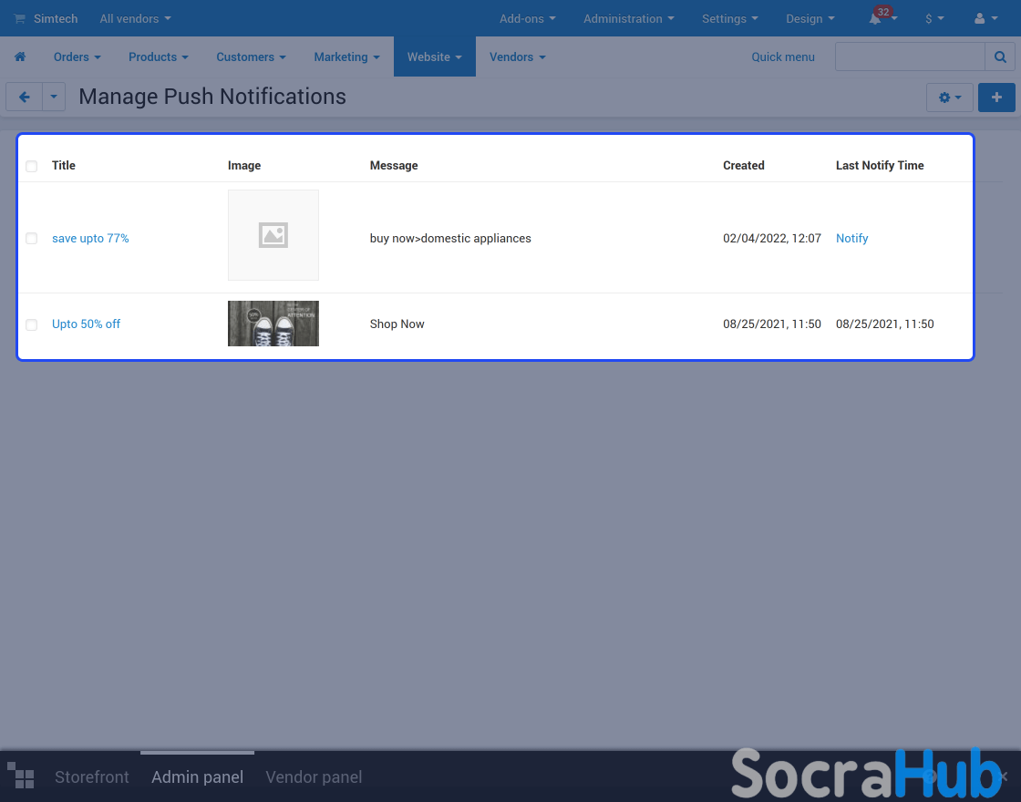The height and width of the screenshot is (802, 1021).
Task: Click the search magnifier icon
Action: pos(1000,57)
